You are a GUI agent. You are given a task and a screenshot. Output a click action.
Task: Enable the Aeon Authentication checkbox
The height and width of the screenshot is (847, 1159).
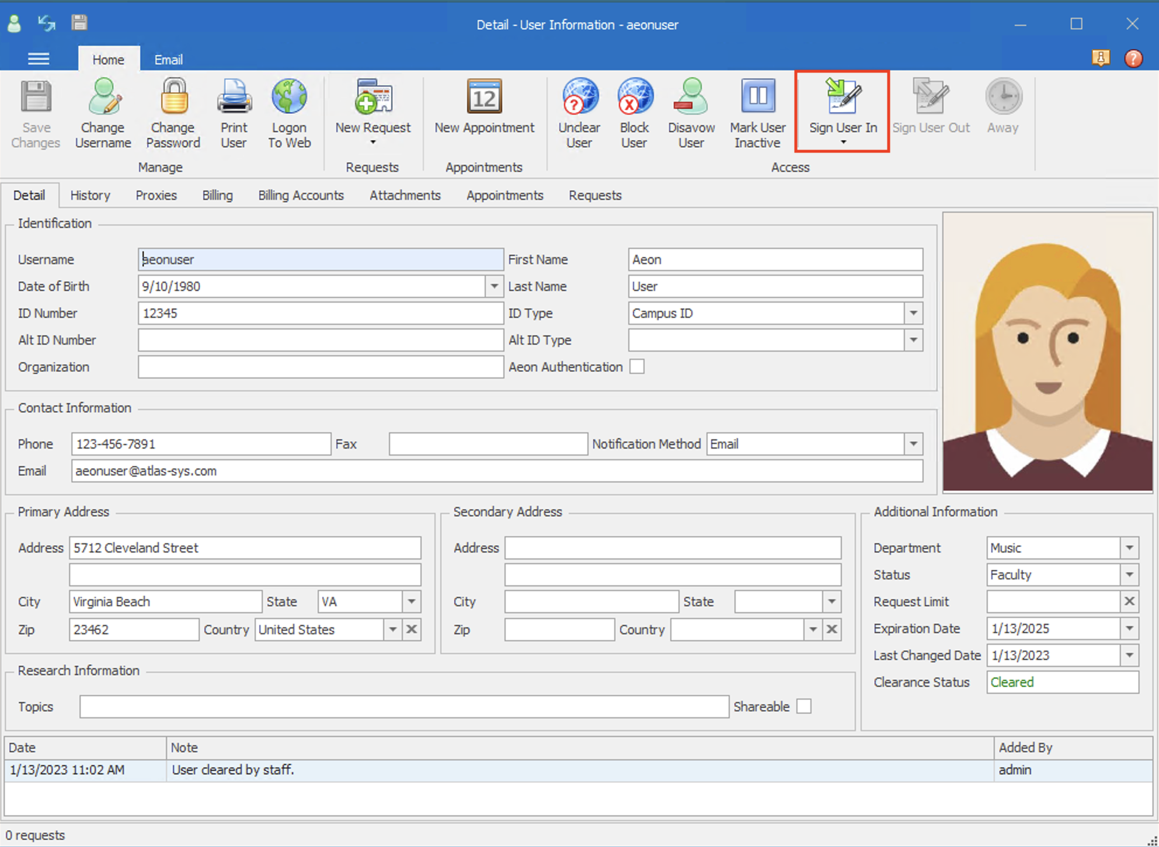pyautogui.click(x=637, y=367)
